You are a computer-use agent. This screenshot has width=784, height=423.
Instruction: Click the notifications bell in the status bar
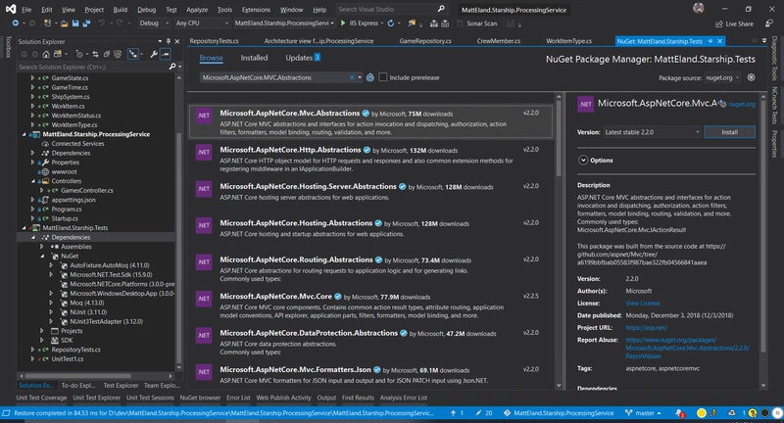(x=679, y=413)
